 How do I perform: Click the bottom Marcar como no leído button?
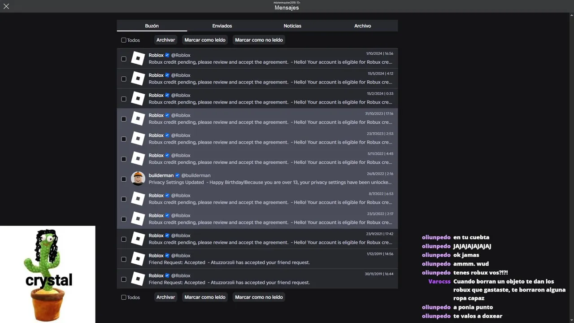pos(259,297)
